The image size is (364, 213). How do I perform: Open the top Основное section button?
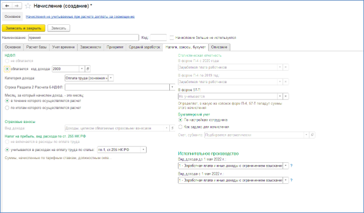pos(12,17)
